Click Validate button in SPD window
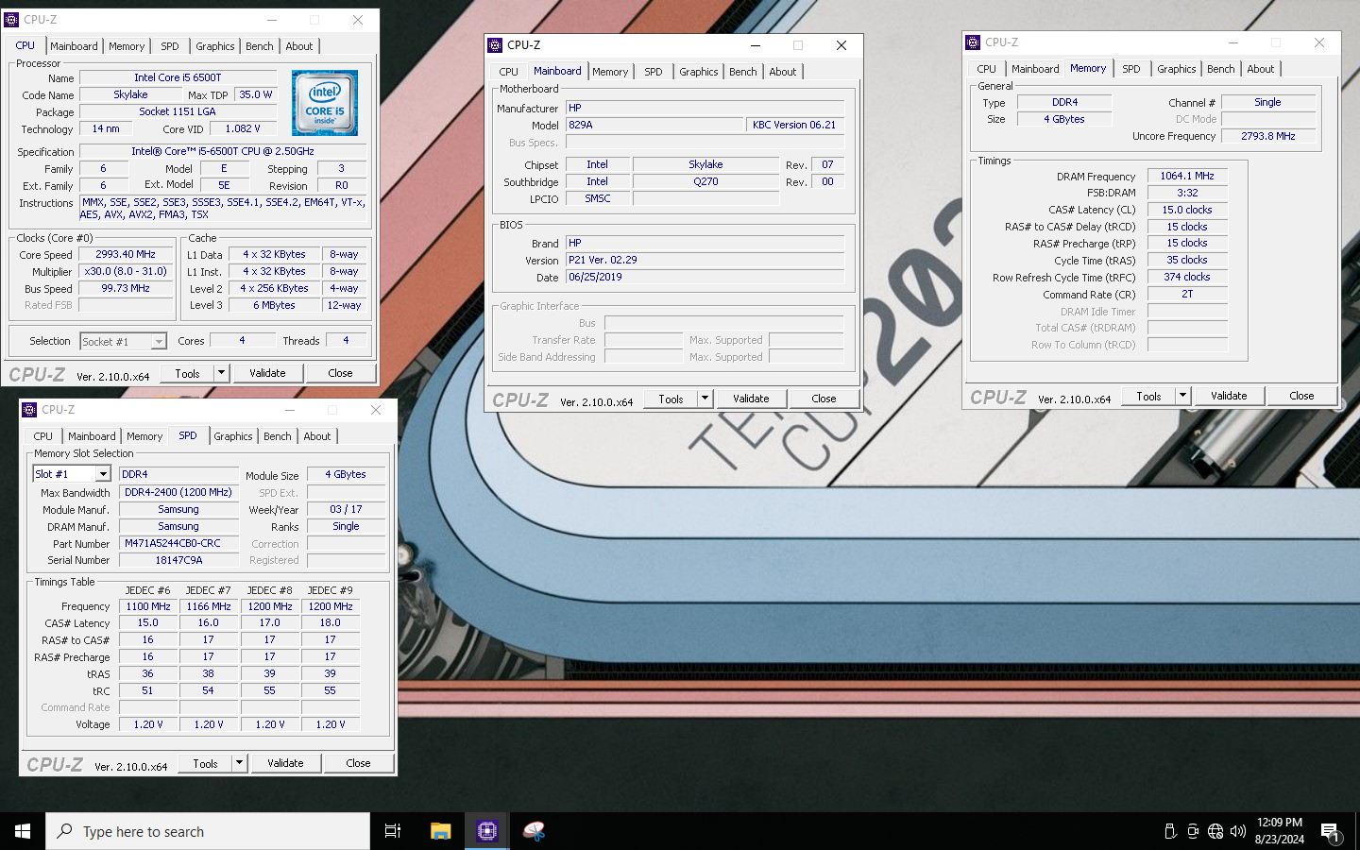The width and height of the screenshot is (1360, 850). tap(285, 763)
